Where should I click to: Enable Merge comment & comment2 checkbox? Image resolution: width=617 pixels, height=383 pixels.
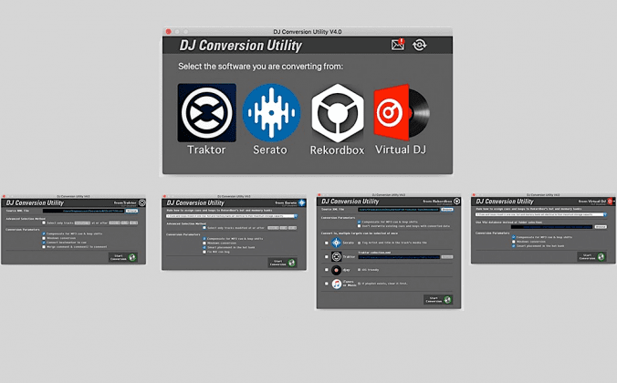pyautogui.click(x=44, y=246)
